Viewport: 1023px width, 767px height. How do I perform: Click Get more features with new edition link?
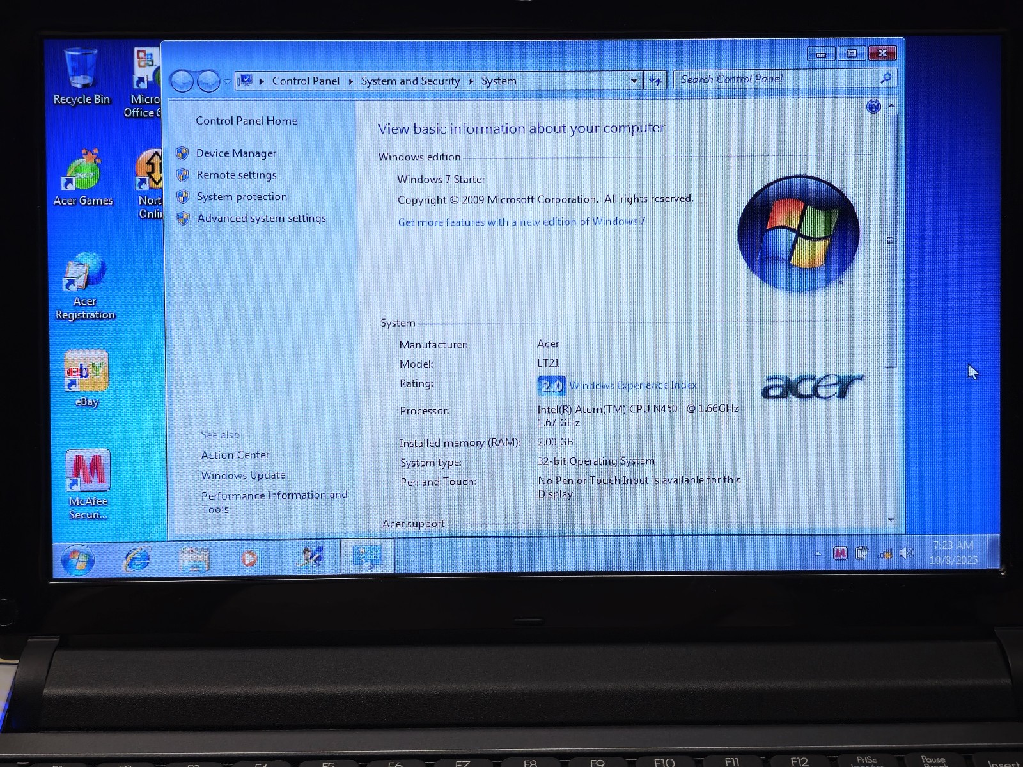521,222
